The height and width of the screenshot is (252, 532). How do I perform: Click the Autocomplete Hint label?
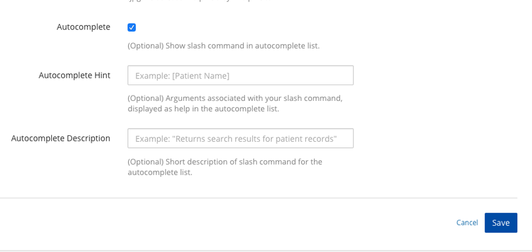tap(74, 75)
